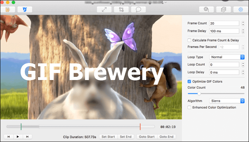Click the 00:02:19 timecode display
This screenshot has height=142, width=249.
[x=168, y=127]
